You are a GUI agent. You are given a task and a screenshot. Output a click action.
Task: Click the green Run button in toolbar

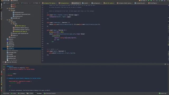(x=149, y=1)
